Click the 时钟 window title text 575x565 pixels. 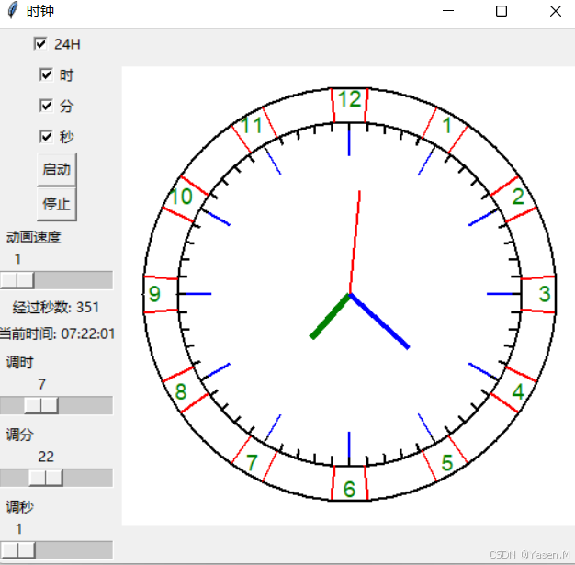(40, 11)
